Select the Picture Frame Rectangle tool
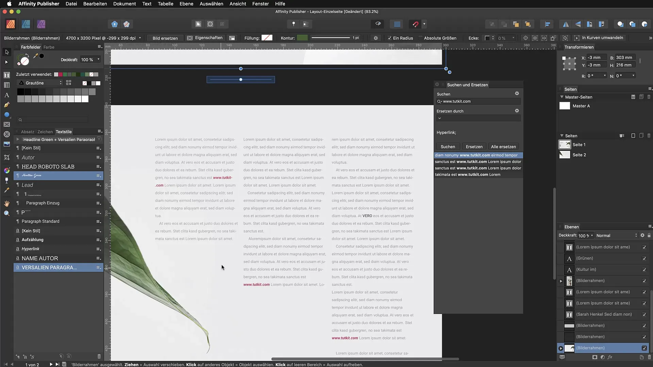Image resolution: width=653 pixels, height=367 pixels. [x=7, y=124]
